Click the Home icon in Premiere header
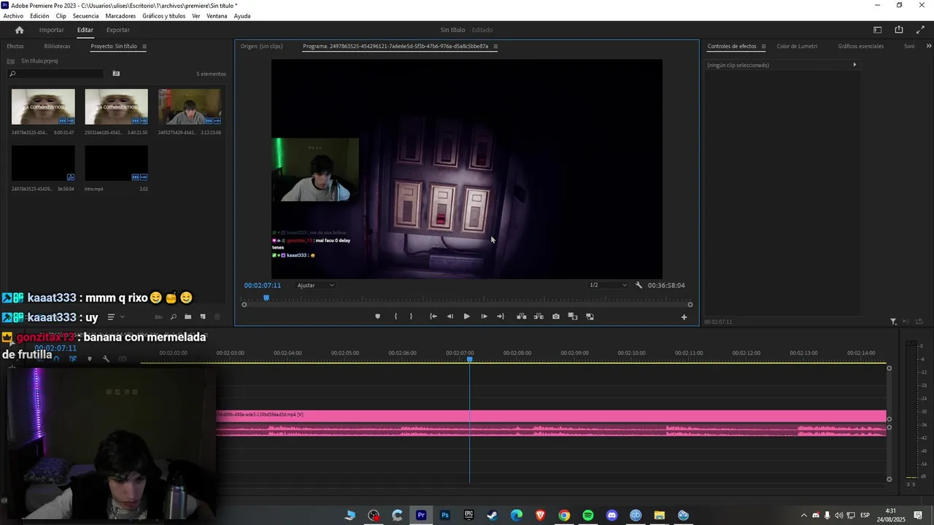Viewport: 934px width, 525px height. pos(19,30)
